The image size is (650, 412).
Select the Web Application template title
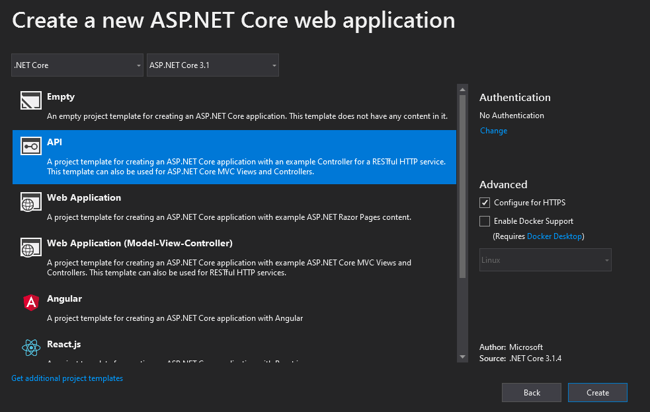pyautogui.click(x=84, y=198)
